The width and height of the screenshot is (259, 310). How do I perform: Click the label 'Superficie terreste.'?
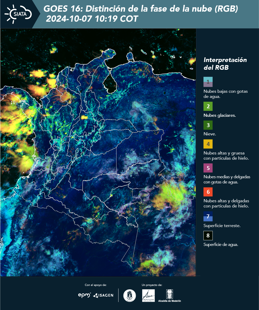[222, 226]
